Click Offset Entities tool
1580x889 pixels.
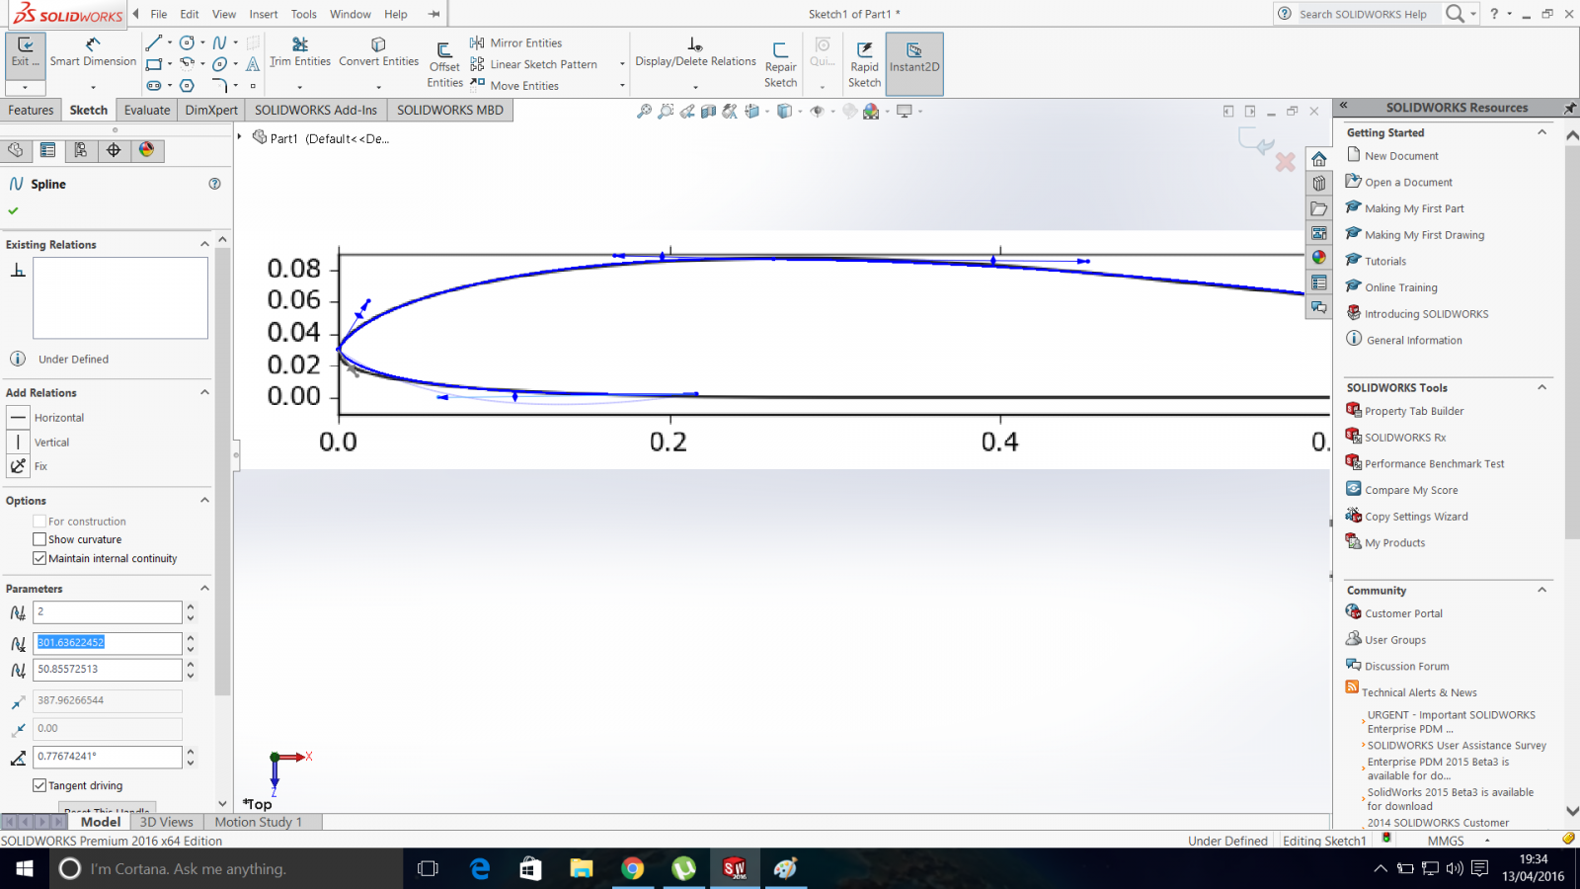[444, 65]
